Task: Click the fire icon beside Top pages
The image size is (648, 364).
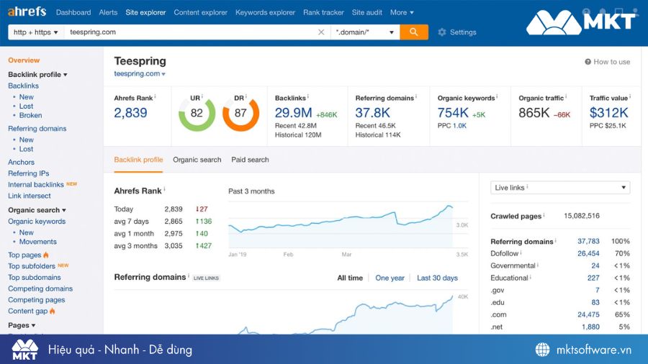Action: (46, 255)
